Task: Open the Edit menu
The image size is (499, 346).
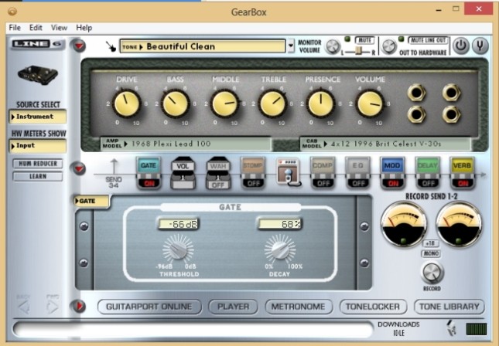Action: [36, 28]
